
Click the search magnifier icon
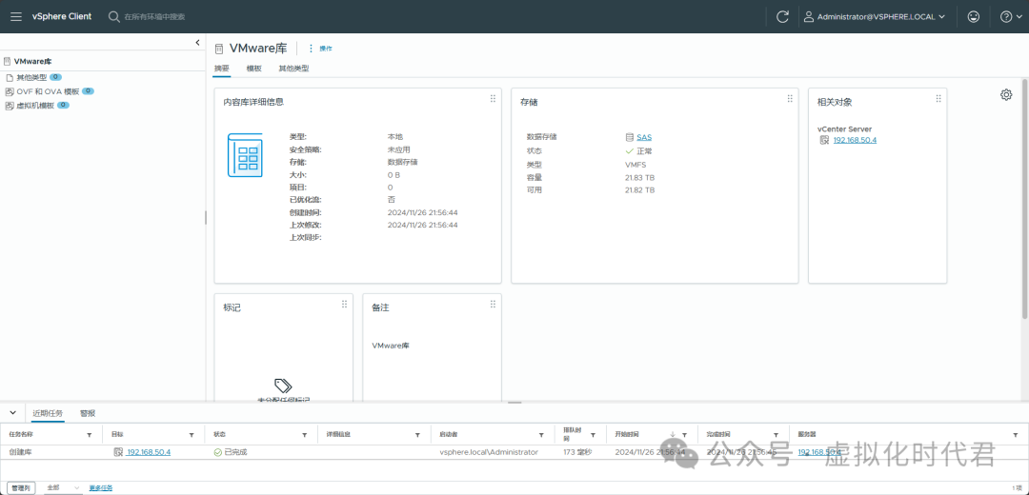(x=114, y=16)
